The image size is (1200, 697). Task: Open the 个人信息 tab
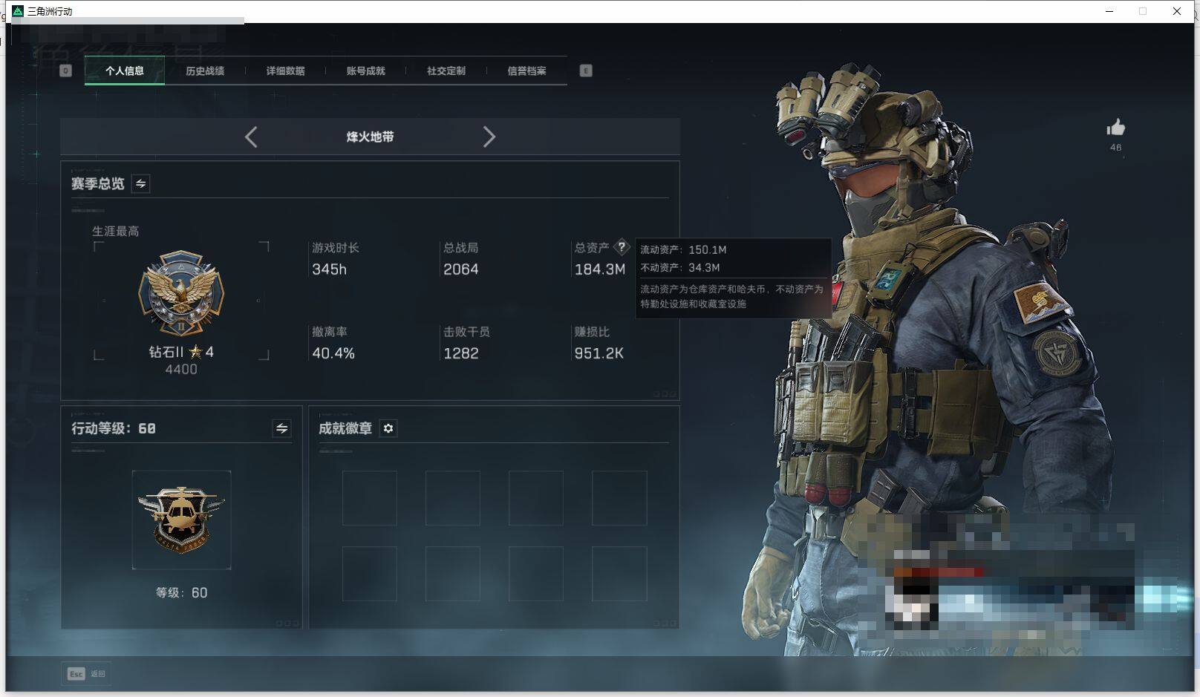tap(125, 71)
